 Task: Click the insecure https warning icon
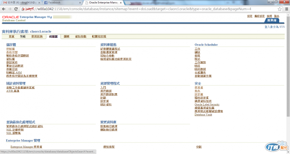point(23,9)
